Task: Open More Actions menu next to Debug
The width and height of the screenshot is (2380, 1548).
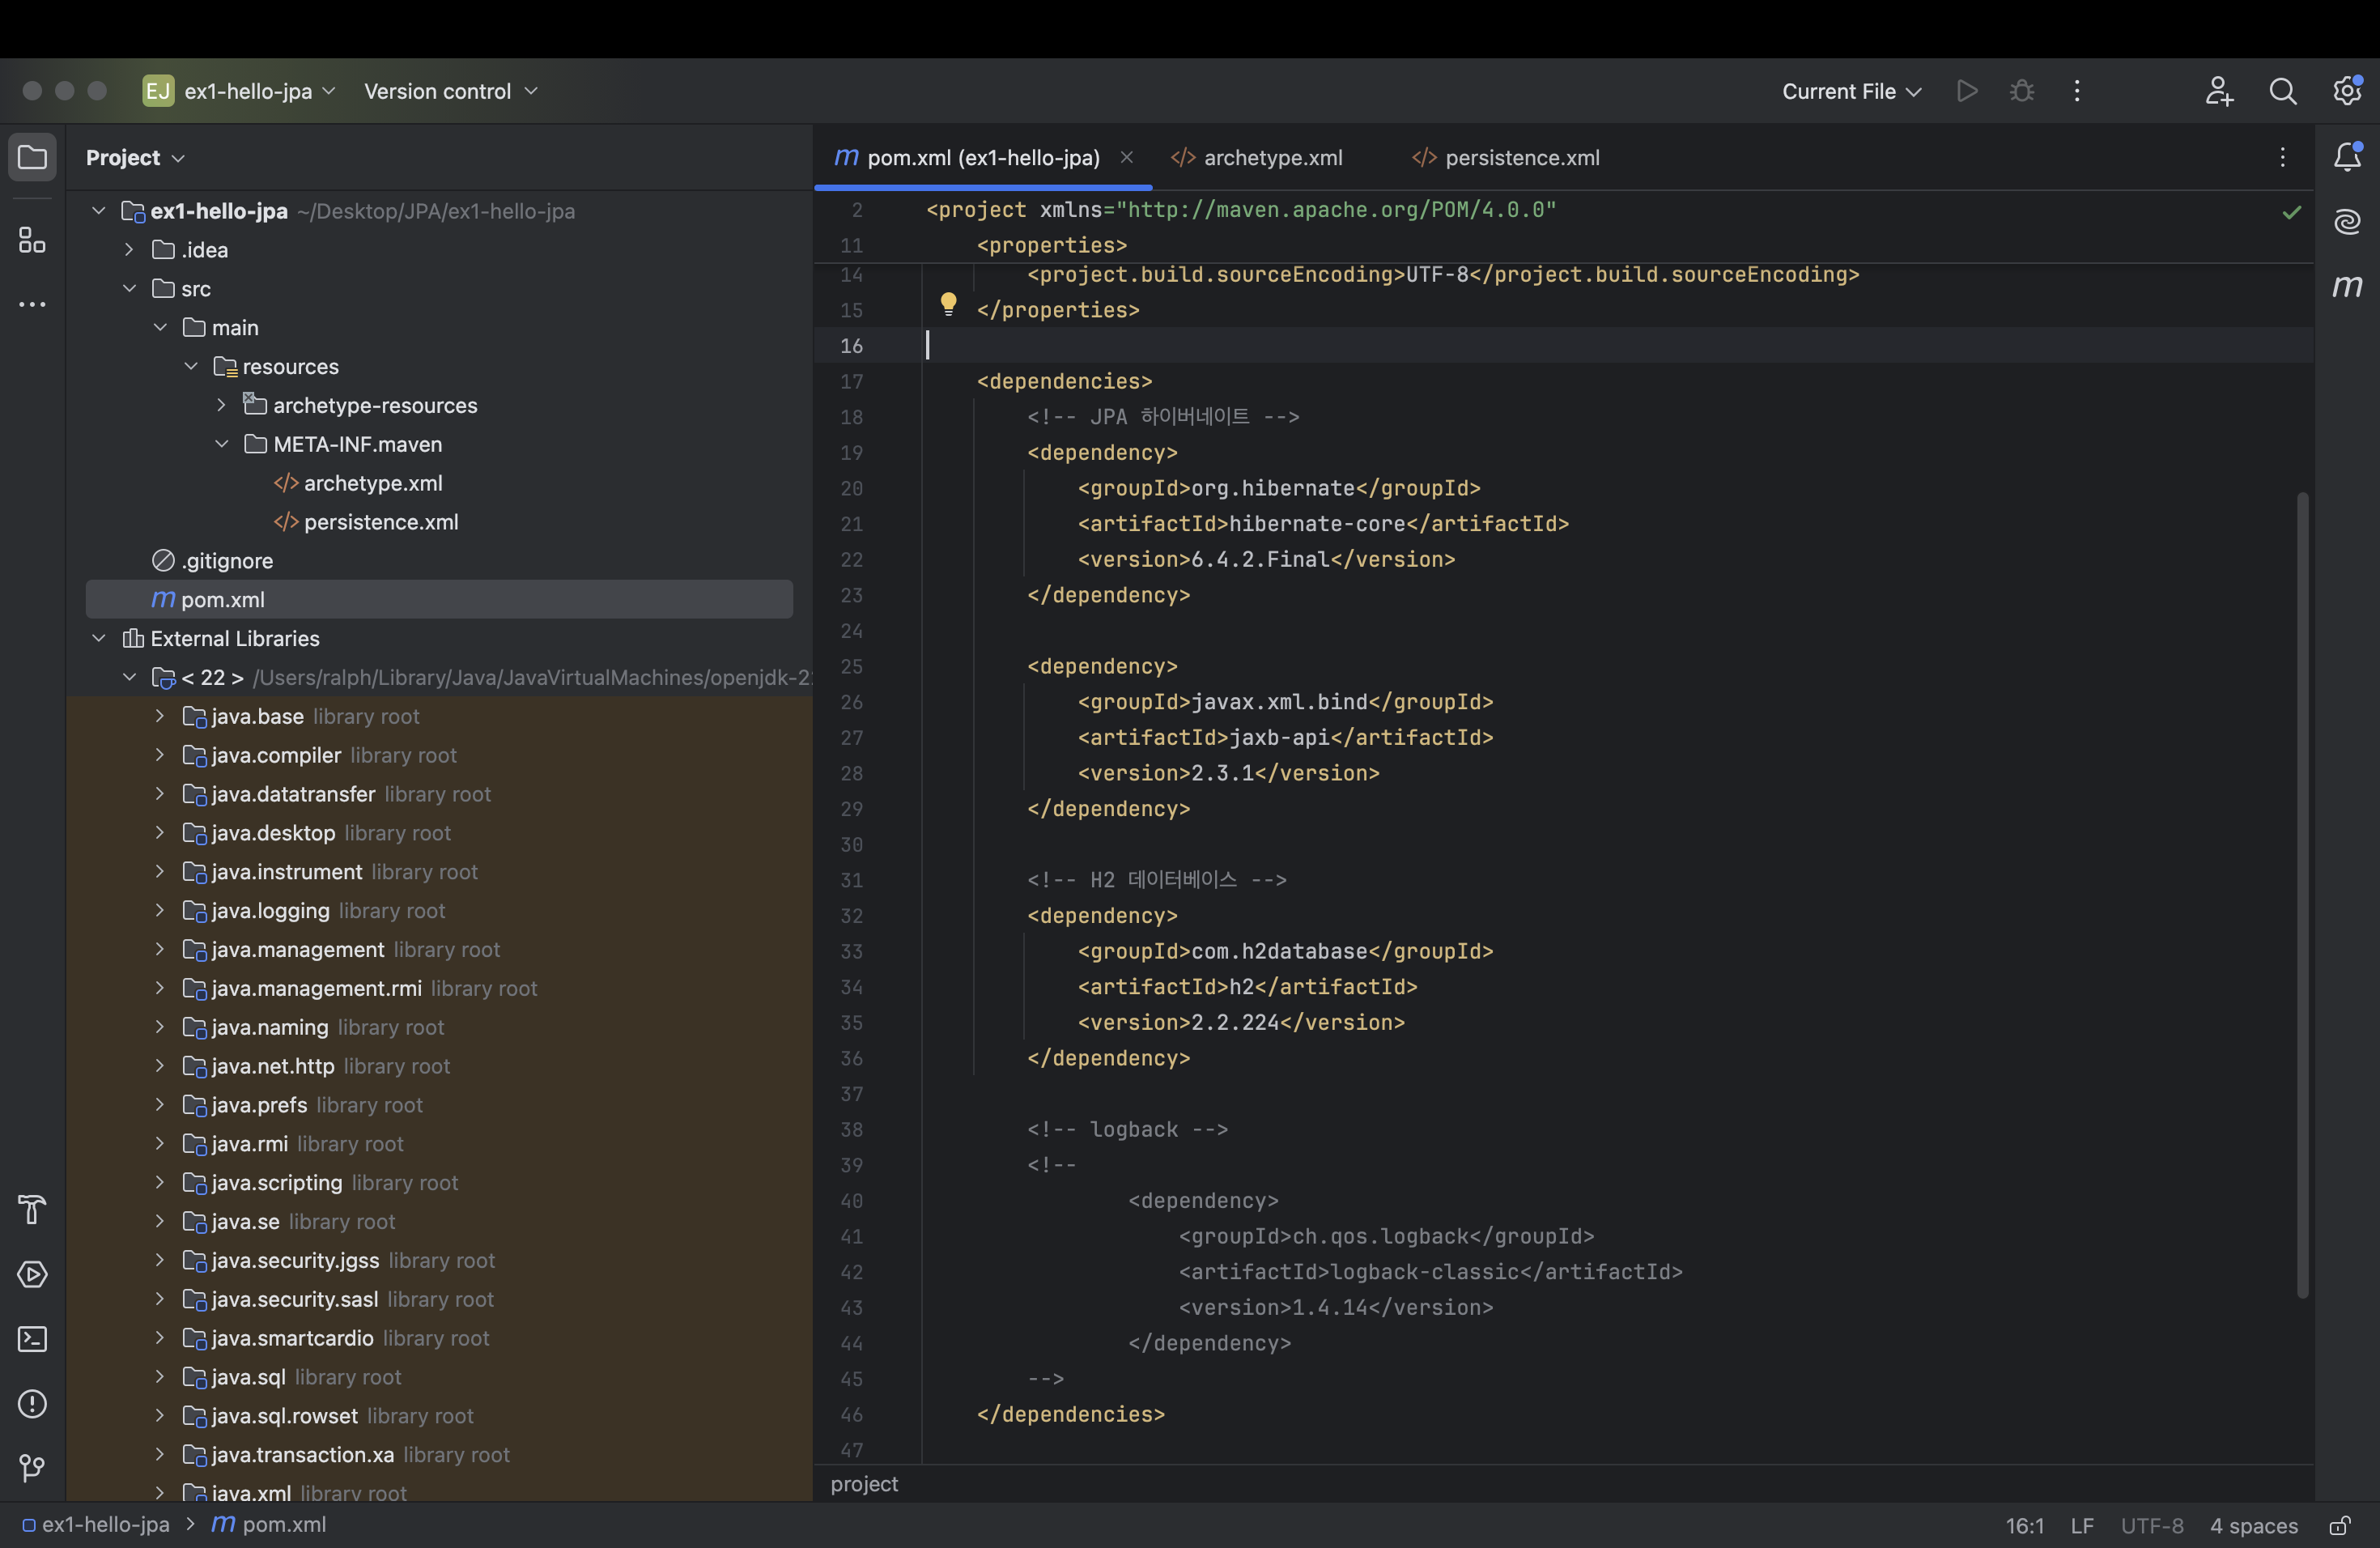Action: pos(2077,91)
